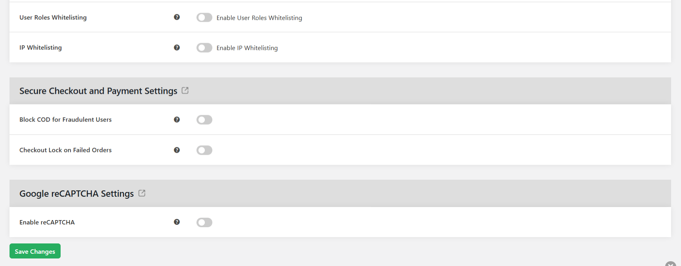Click the Save Changes button
The width and height of the screenshot is (681, 266).
[x=35, y=251]
